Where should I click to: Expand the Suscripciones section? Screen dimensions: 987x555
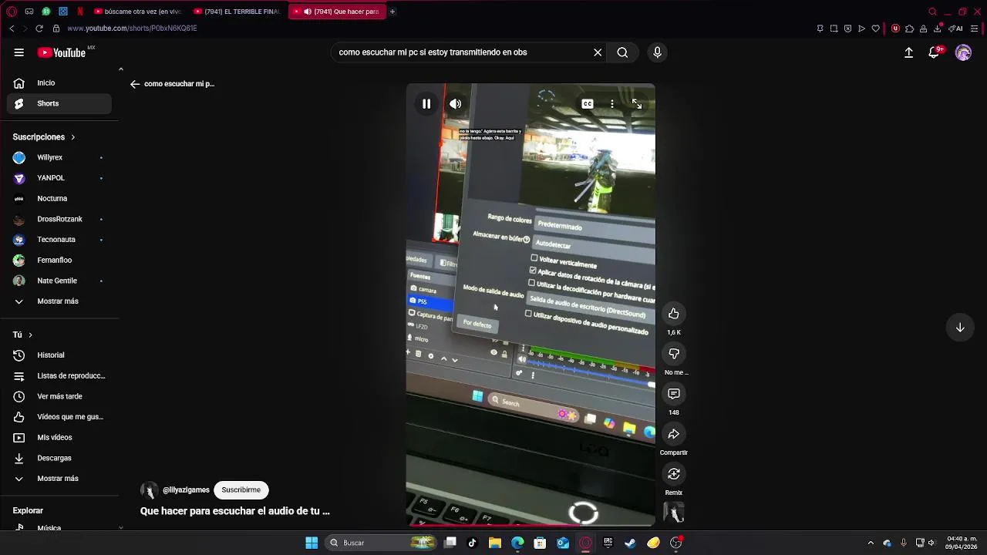44,137
